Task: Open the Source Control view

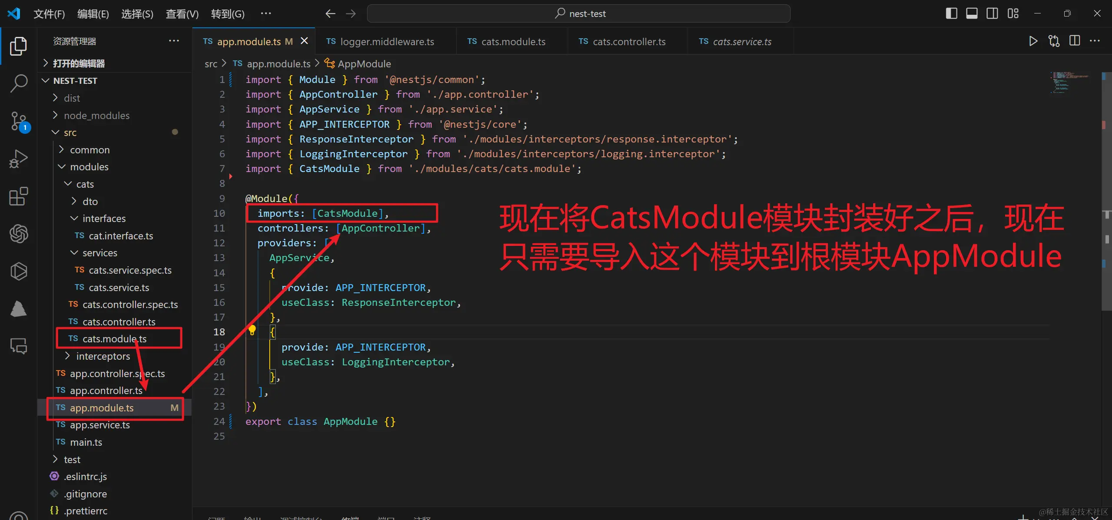Action: point(19,121)
